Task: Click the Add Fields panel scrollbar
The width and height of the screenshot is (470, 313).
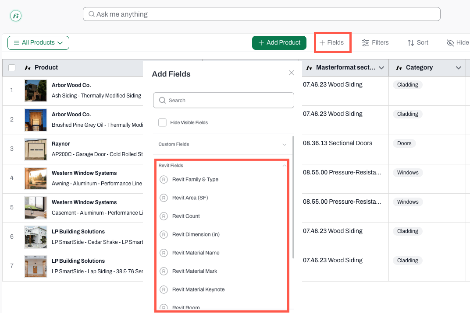Action: pyautogui.click(x=293, y=197)
